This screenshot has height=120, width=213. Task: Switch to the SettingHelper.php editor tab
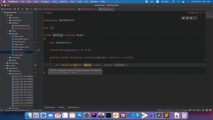click(x=88, y=9)
